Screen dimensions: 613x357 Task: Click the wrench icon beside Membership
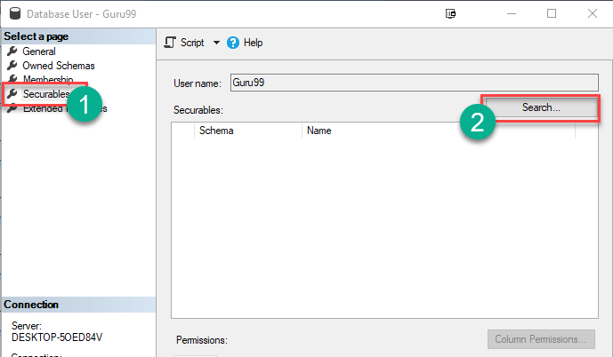click(x=12, y=80)
